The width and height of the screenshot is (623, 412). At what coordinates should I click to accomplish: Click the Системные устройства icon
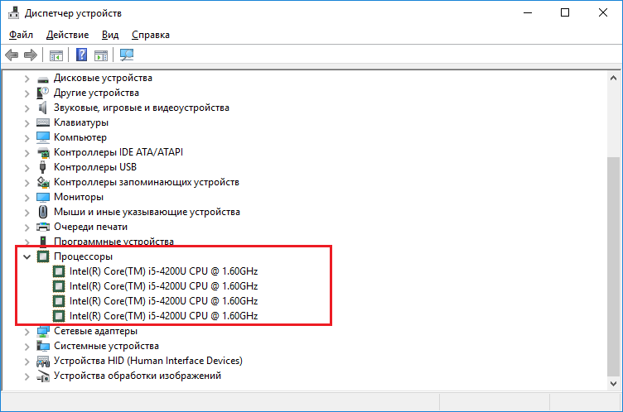(43, 346)
